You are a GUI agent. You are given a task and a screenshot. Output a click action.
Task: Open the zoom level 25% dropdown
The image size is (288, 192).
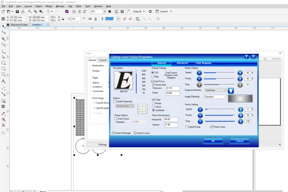coord(104,12)
